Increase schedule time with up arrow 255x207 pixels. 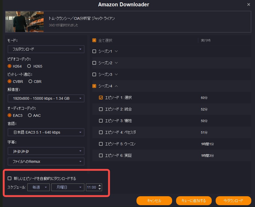click(100, 185)
